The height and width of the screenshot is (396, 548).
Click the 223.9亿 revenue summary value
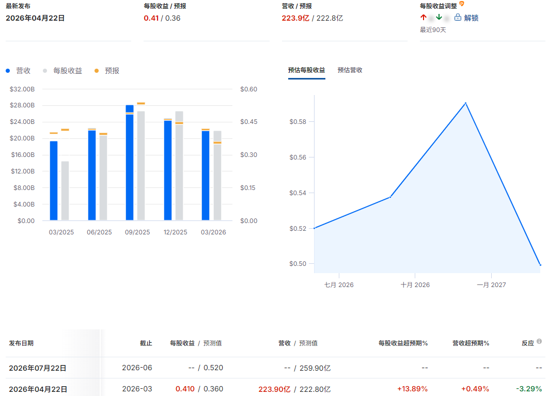tap(295, 18)
